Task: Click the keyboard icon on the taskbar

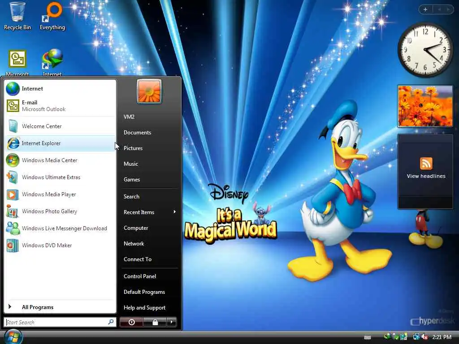Action: (x=368, y=337)
